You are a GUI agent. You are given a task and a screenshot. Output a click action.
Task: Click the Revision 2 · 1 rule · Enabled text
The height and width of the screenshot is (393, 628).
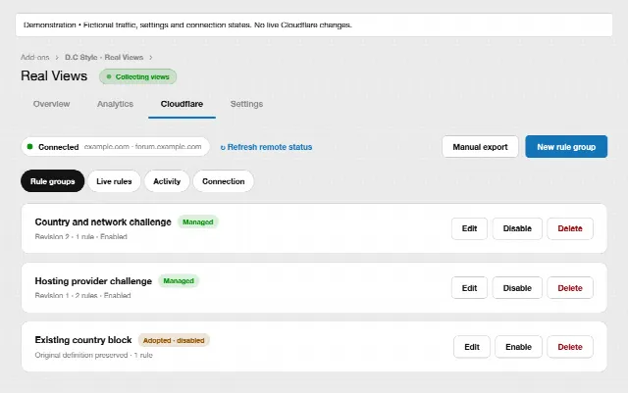[x=80, y=236]
